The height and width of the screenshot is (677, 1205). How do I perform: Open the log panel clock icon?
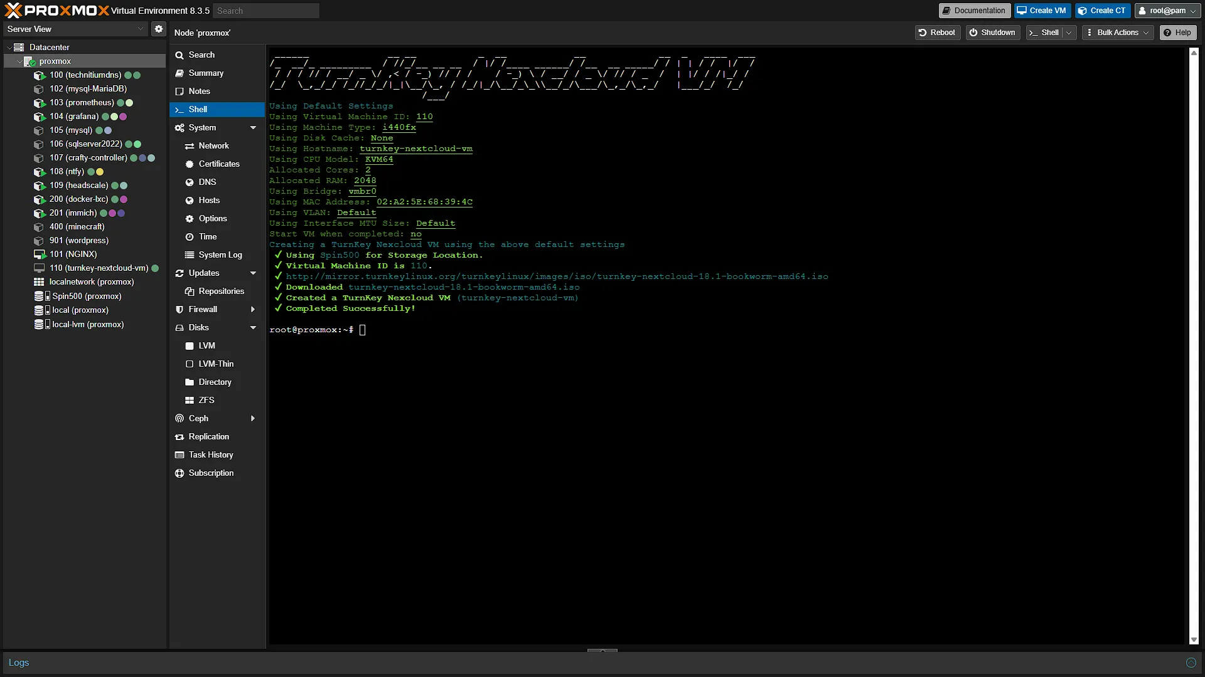coord(1191,663)
